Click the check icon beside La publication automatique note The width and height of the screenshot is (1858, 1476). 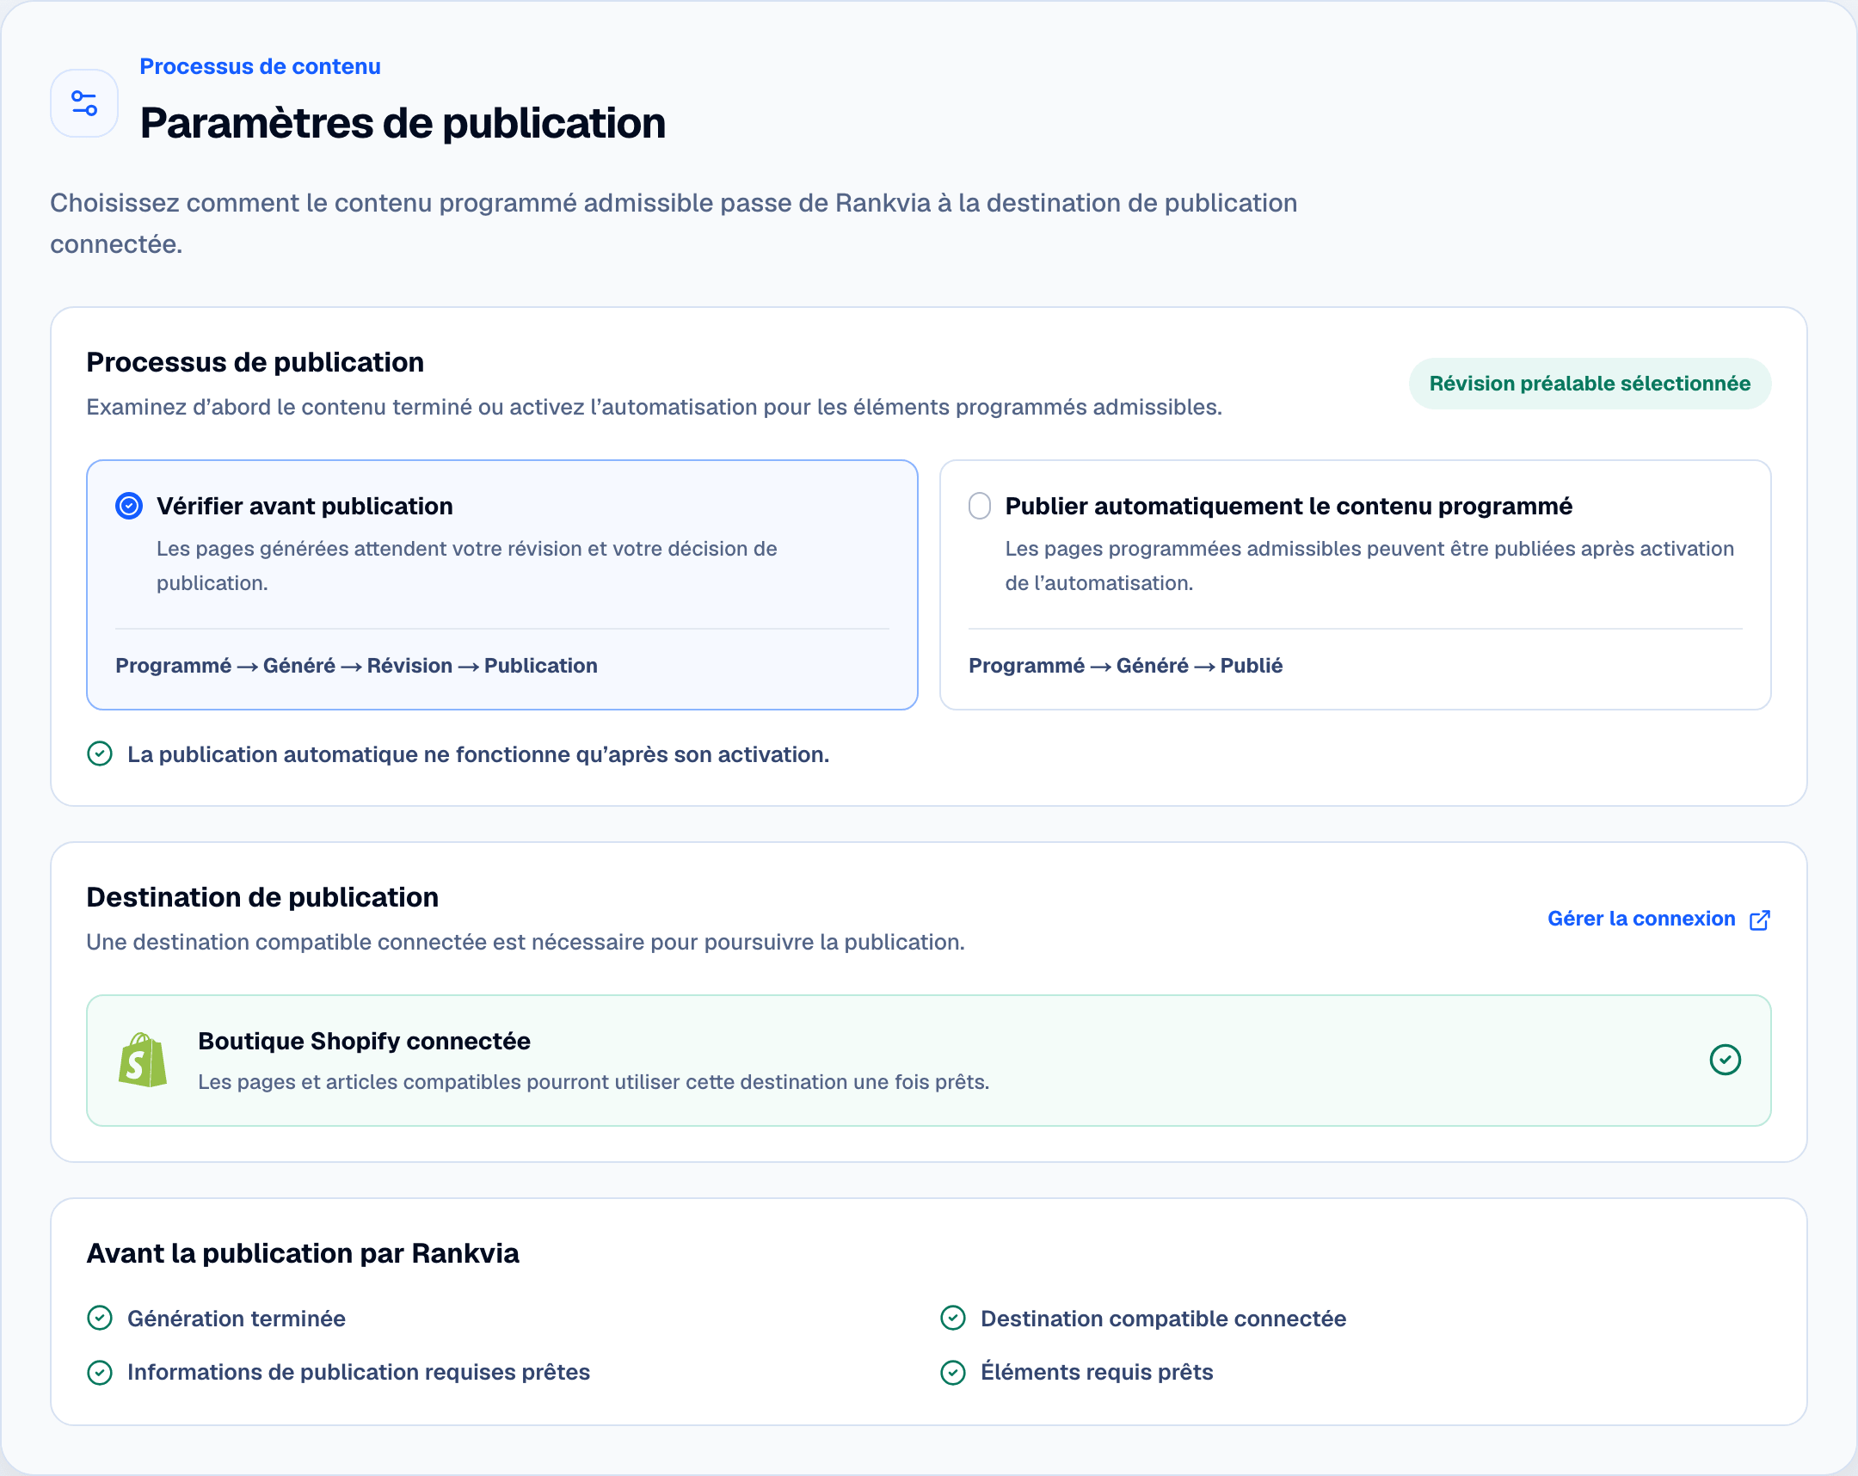pyautogui.click(x=100, y=754)
